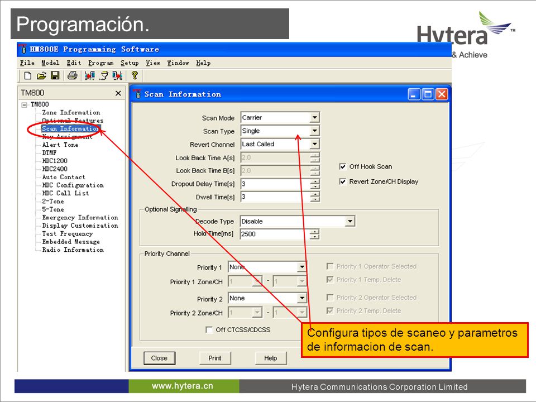The height and width of the screenshot is (402, 536).
Task: Open the Priority 2 Zone dropdown
Action: point(257,313)
